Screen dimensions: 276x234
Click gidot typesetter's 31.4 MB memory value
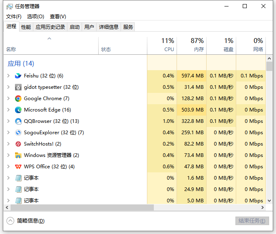(x=194, y=87)
